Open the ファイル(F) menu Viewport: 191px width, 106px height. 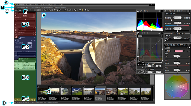pyautogui.click(x=17, y=7)
